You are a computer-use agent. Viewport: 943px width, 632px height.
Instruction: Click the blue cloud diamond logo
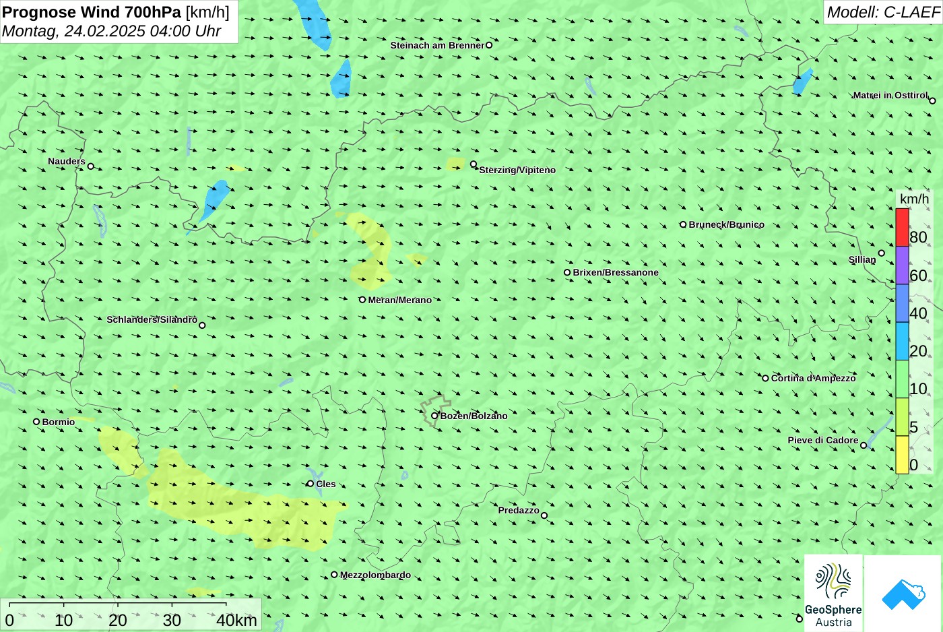(x=903, y=594)
